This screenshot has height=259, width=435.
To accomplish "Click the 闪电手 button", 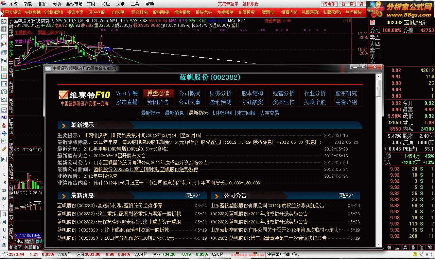I will click(x=329, y=4).
